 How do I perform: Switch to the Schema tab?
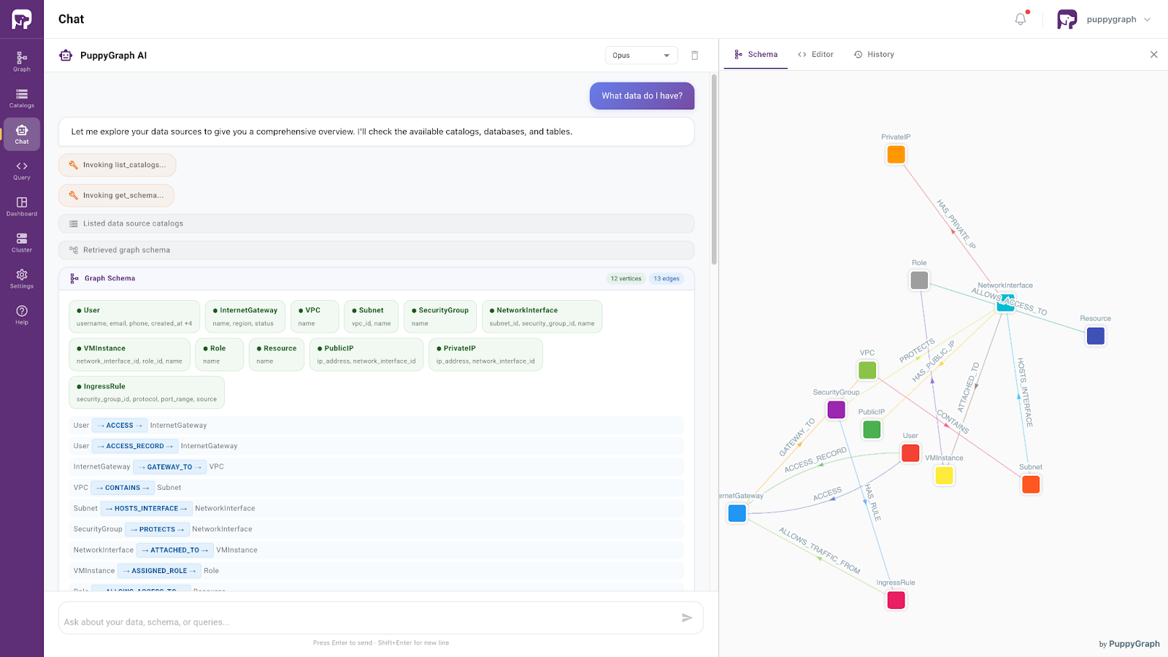pos(756,55)
